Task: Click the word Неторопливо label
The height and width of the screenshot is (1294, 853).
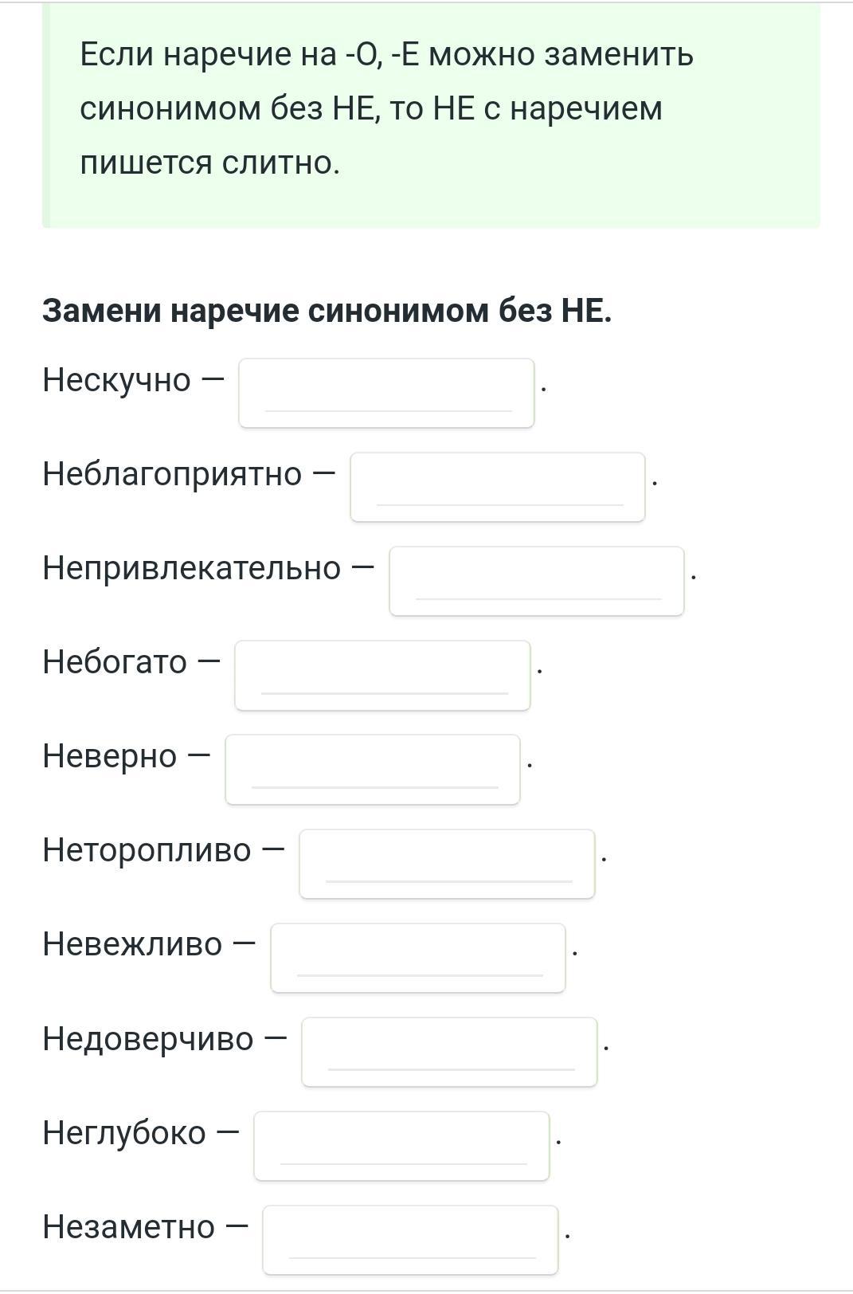Action: point(147,850)
